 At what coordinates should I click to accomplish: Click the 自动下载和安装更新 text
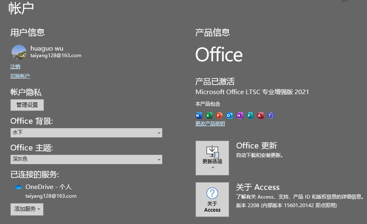coord(259,155)
